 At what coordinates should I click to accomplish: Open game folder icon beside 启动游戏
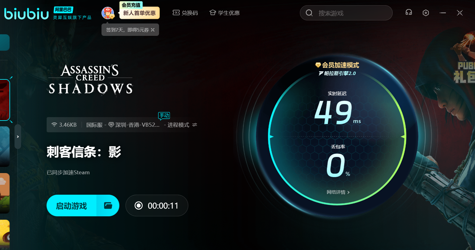pos(108,206)
